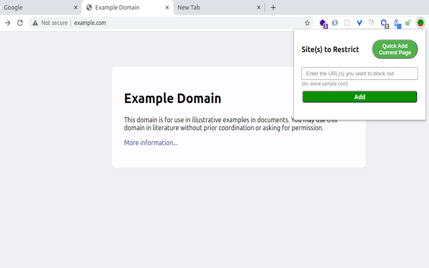429x268 pixels.
Task: Click the blue S-curve extension icon
Action: click(x=396, y=23)
